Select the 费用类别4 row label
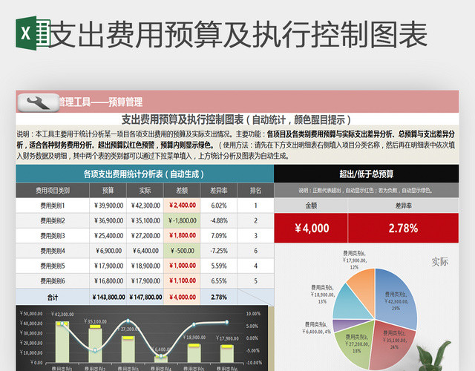This screenshot has height=371, width=475. [x=53, y=251]
